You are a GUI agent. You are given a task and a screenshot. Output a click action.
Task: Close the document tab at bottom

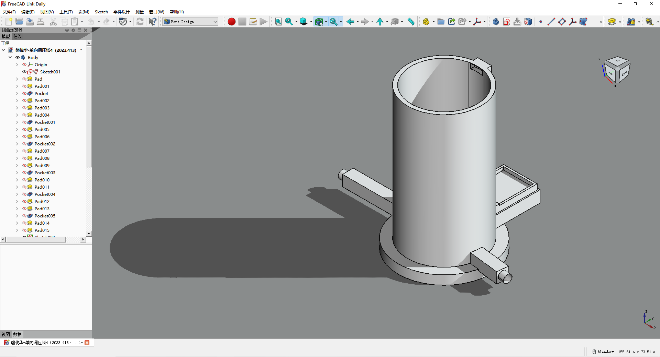87,343
